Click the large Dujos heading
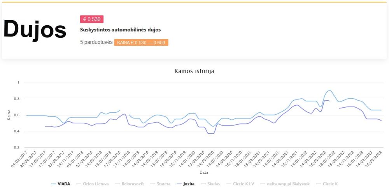 [35, 30]
